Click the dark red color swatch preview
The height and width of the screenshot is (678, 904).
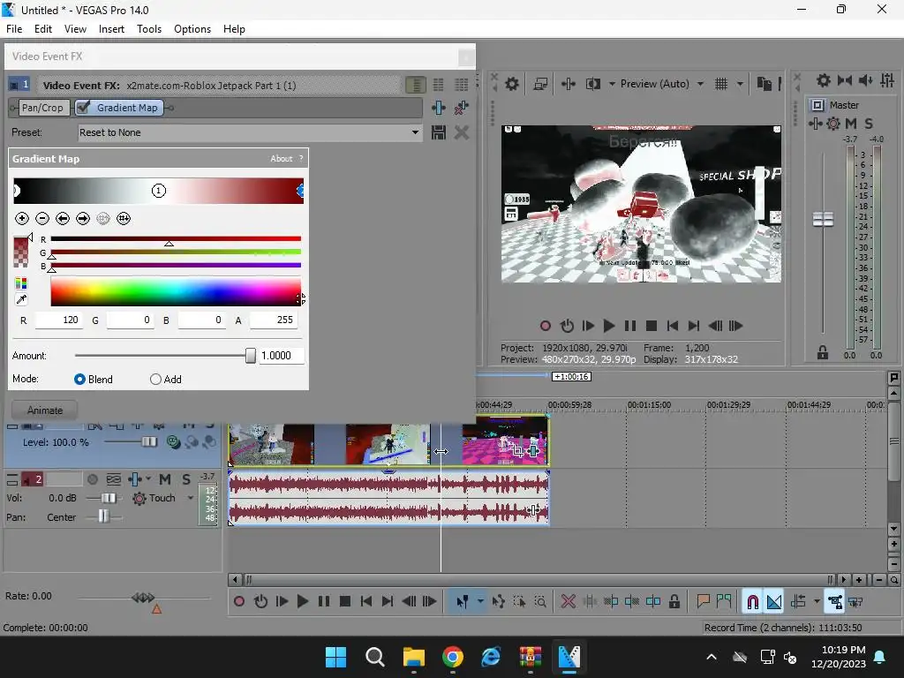pos(21,252)
